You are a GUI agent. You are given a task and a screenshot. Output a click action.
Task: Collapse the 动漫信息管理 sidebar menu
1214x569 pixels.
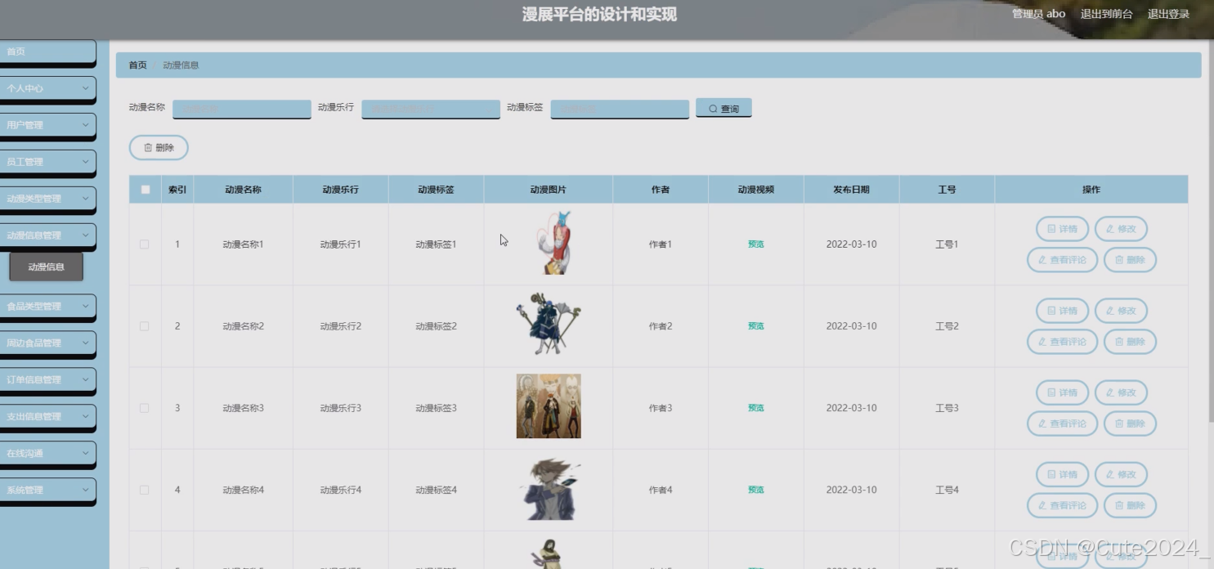(47, 235)
